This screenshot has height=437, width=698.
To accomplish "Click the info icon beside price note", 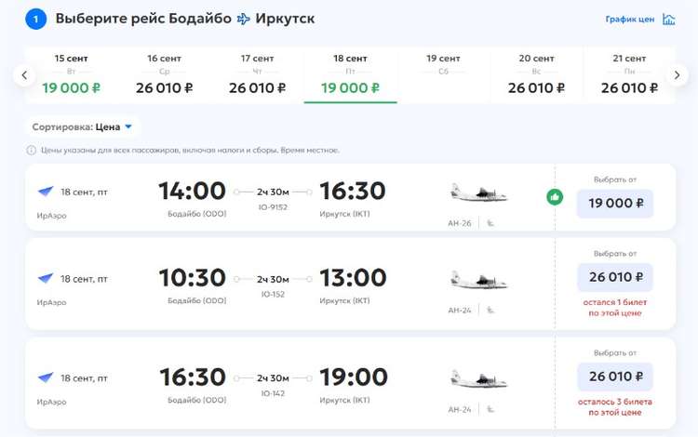I will [x=31, y=151].
